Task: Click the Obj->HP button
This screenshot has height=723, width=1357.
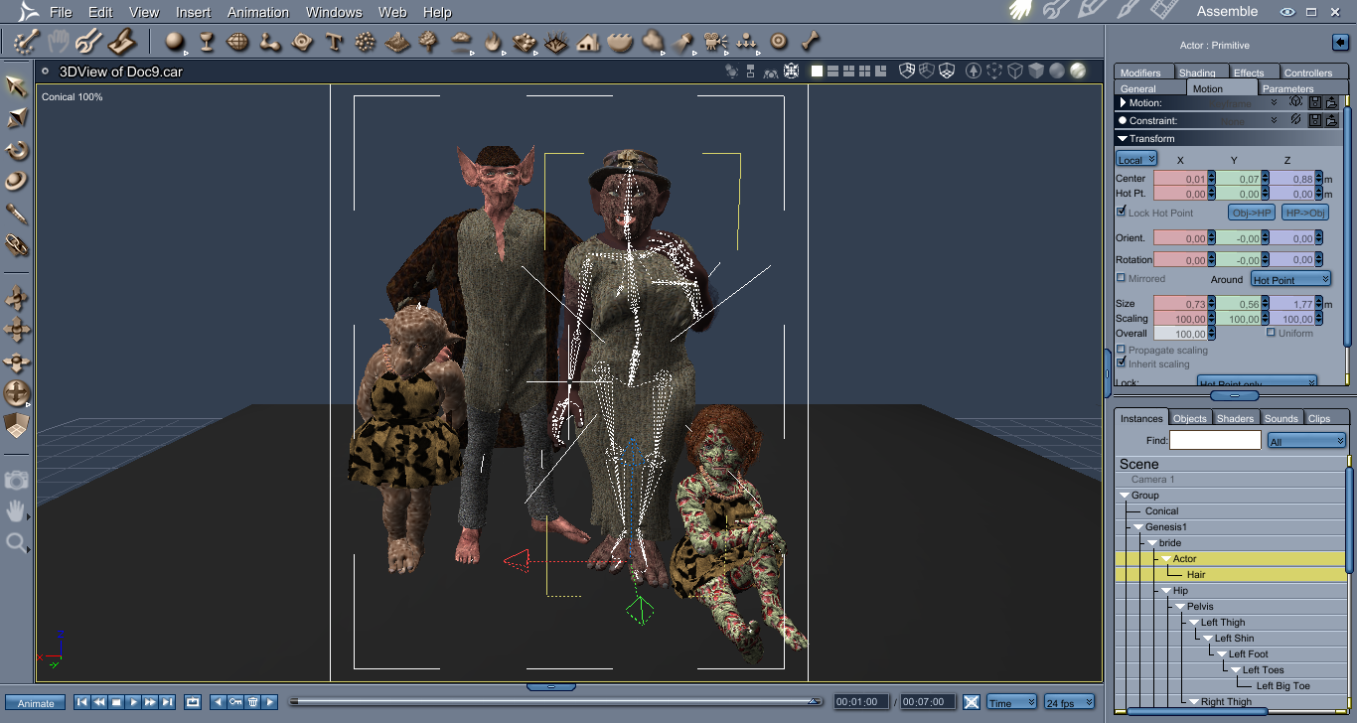Action: 1252,213
